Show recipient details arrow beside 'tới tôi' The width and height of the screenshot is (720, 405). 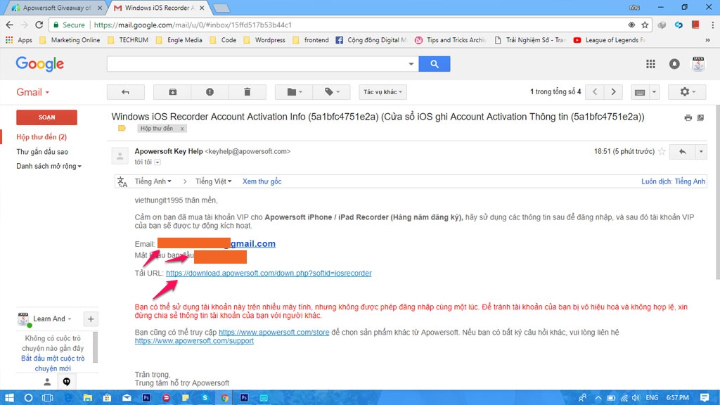coord(157,162)
